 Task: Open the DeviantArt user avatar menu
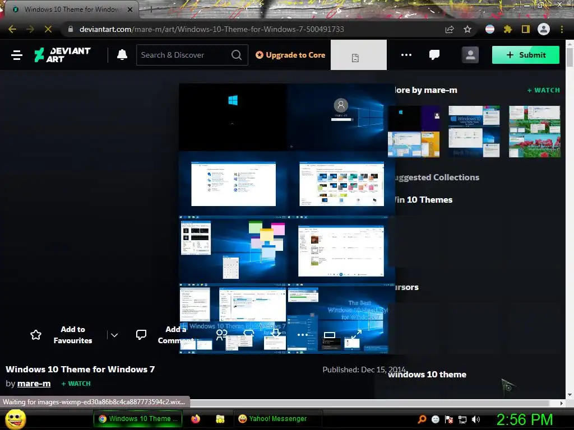coord(470,55)
